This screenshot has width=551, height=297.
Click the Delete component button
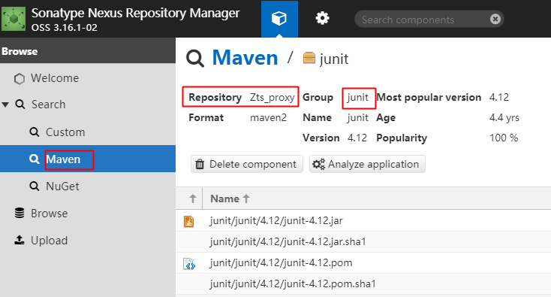pyautogui.click(x=247, y=165)
